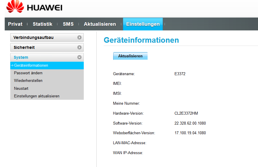Select Geräteinformationen in the sidebar
The height and width of the screenshot is (167, 258).
47,66
